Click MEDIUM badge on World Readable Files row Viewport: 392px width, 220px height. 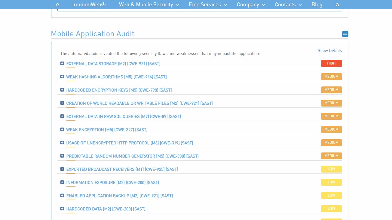click(x=331, y=103)
